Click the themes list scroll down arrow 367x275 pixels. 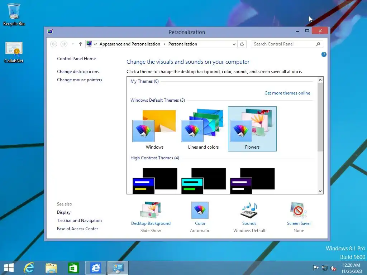320,191
